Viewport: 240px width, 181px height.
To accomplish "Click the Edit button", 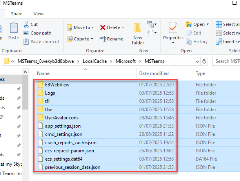I will click(194, 33).
